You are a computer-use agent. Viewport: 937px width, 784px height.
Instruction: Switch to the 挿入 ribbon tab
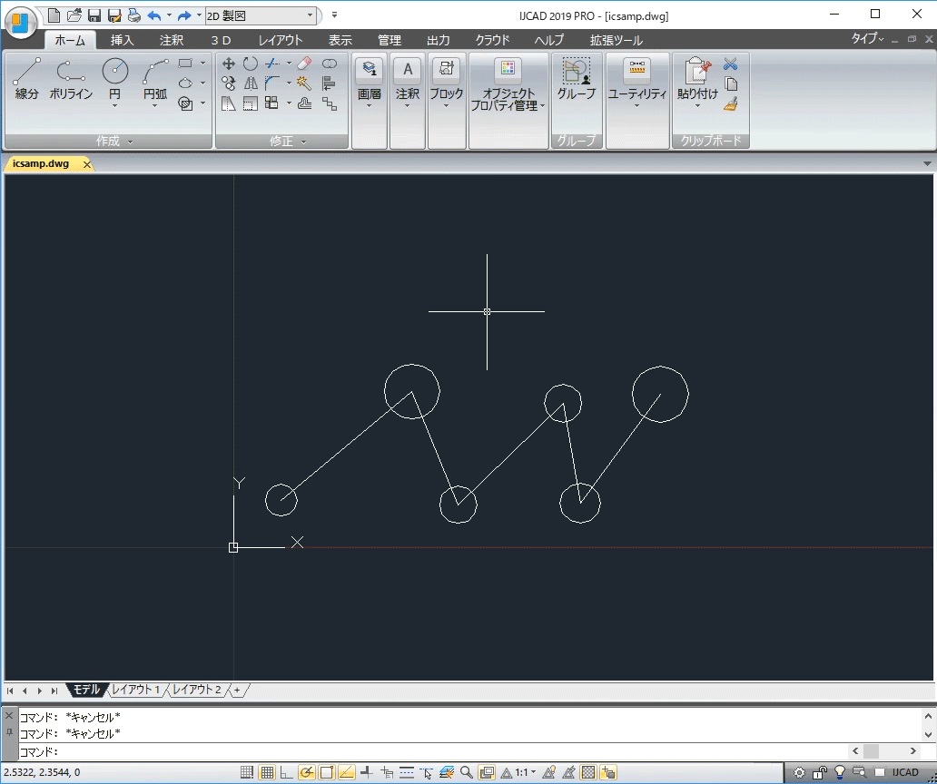pyautogui.click(x=122, y=40)
